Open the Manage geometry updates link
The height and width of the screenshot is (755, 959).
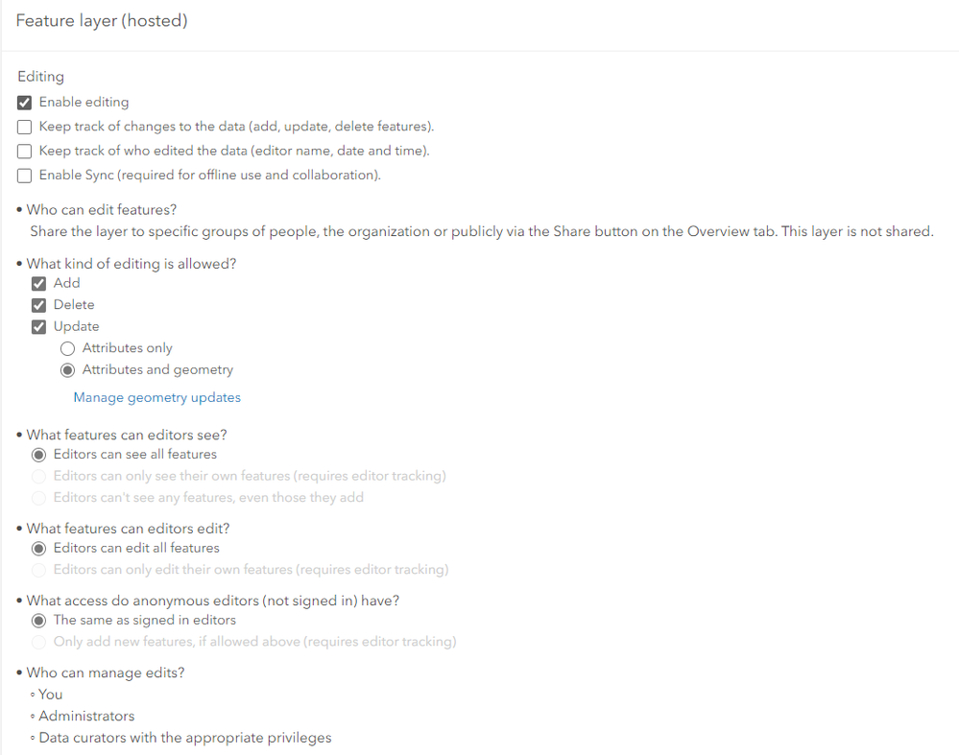click(156, 397)
